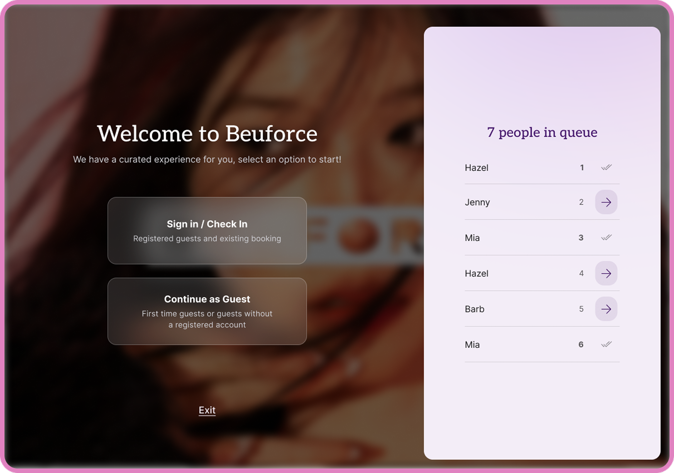The image size is (674, 473).
Task: Open Sign in / Check In option
Action: (x=207, y=230)
